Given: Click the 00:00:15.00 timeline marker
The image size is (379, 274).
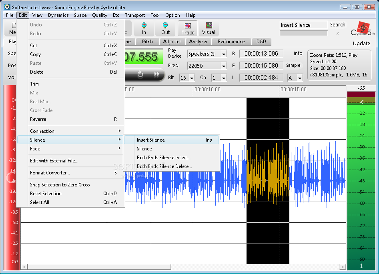Looking at the screenshot, I should coord(293,90).
